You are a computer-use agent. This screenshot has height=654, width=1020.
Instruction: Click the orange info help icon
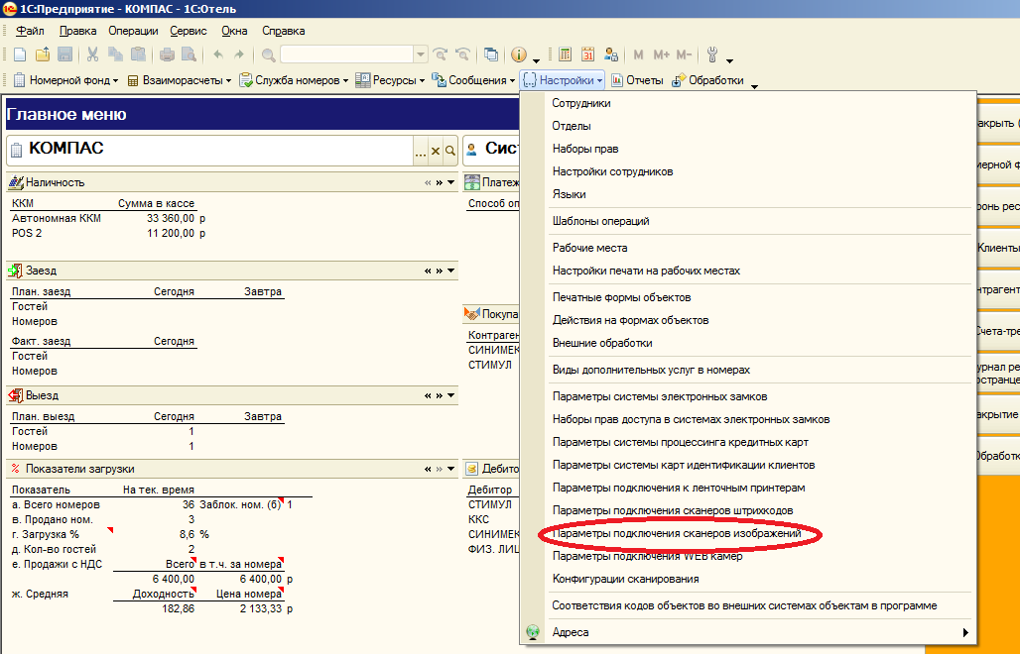click(519, 55)
